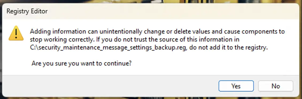This screenshot has height=99, width=302.
Task: Click the gray footer area left of Yes
Action: 110,86
